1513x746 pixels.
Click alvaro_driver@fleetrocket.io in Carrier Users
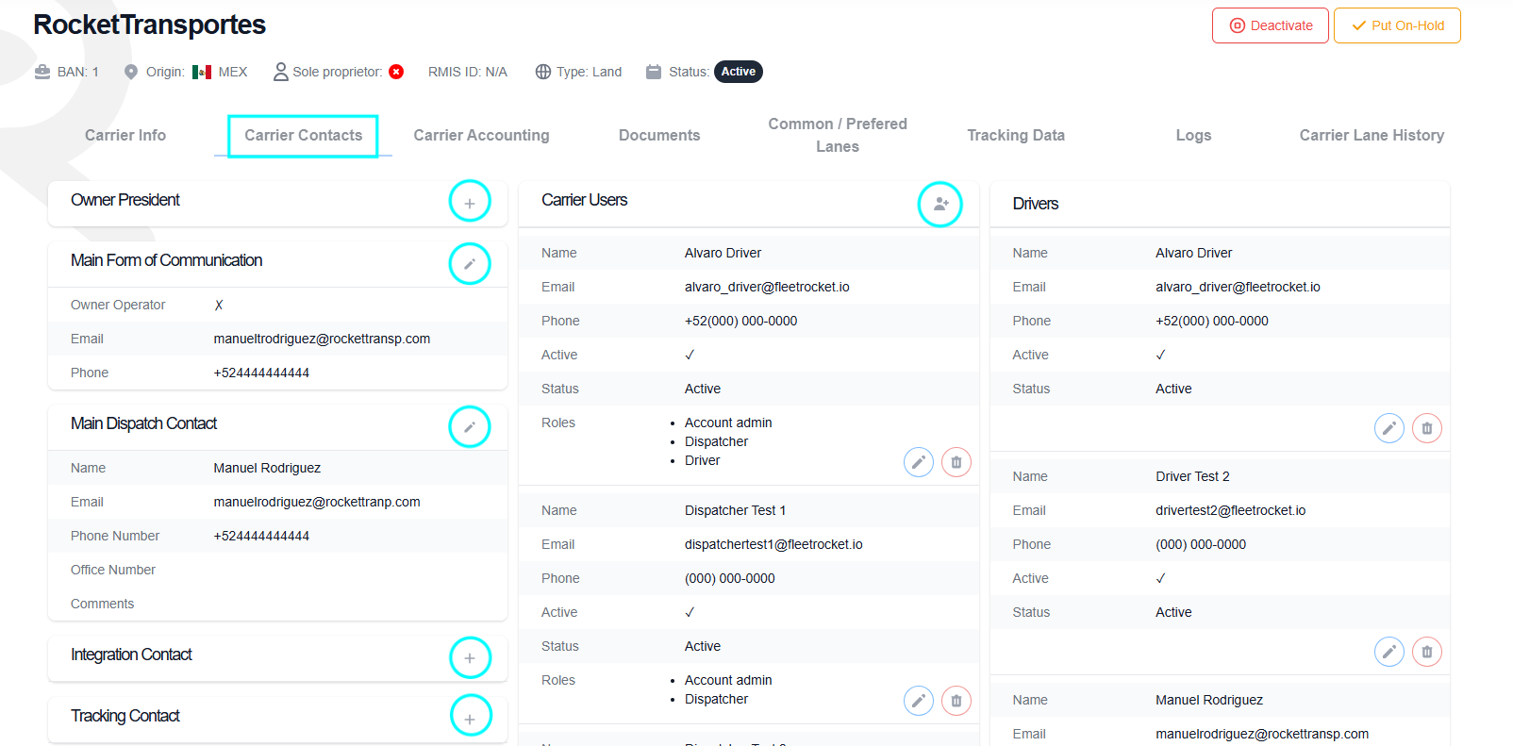[x=767, y=287]
